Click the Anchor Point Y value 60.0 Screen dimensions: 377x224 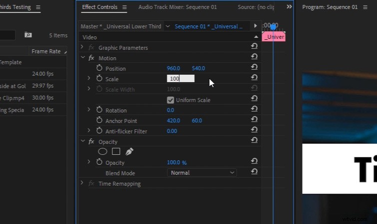point(197,120)
